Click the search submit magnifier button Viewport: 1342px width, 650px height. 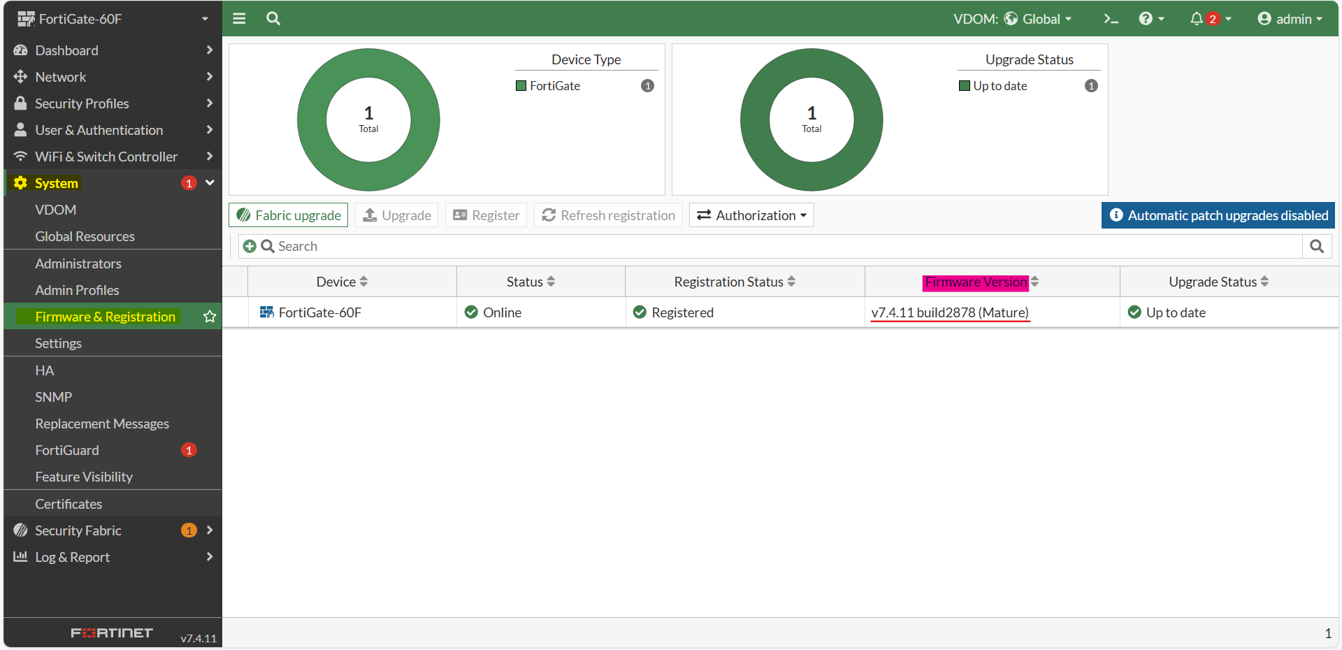click(x=1317, y=246)
